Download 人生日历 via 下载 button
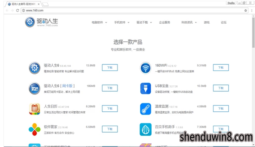Screen dimensions: 255x147 pyautogui.click(x=110, y=109)
